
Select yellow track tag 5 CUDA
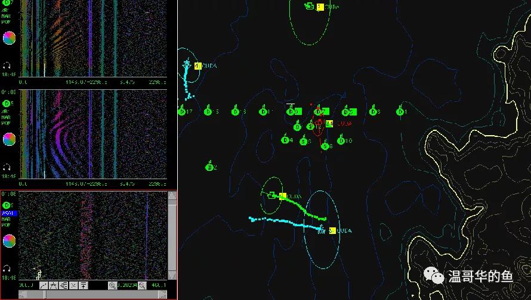[332, 231]
